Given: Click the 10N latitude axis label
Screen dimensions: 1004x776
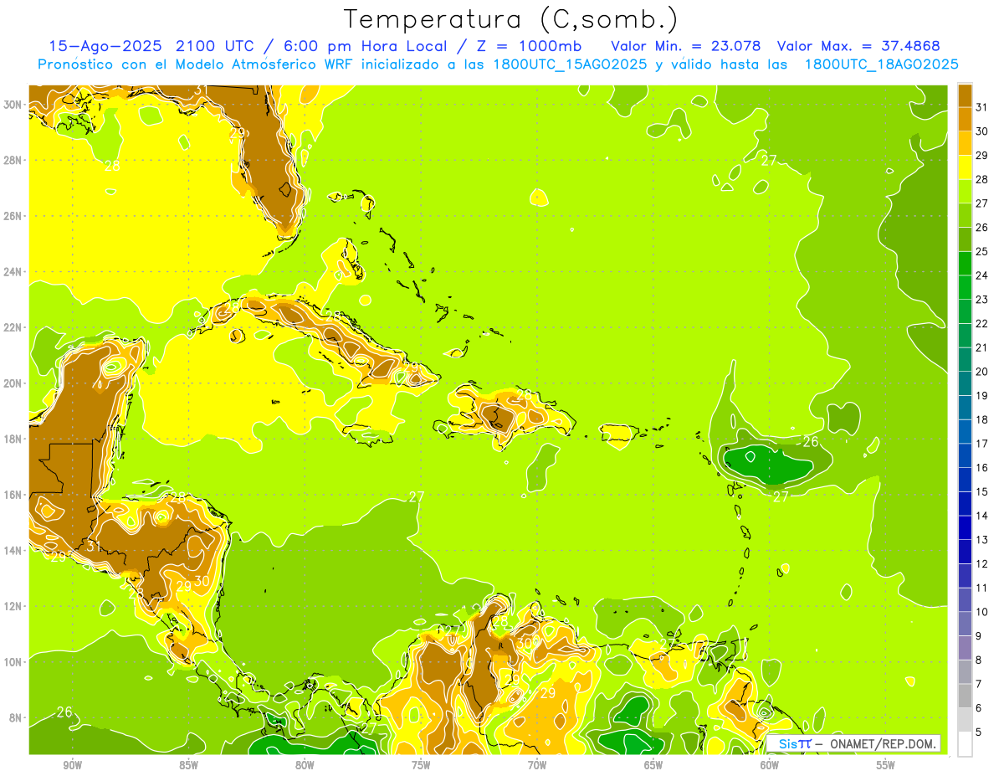Looking at the screenshot, I should click(13, 662).
